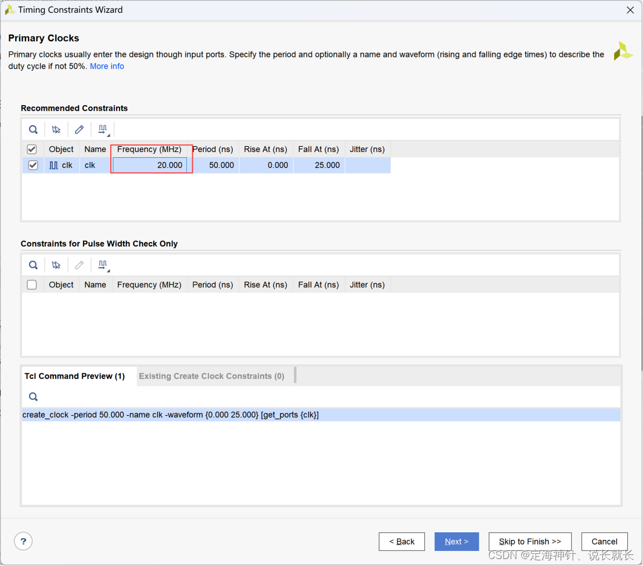Switch to Tcl Command Preview tab

coord(75,376)
